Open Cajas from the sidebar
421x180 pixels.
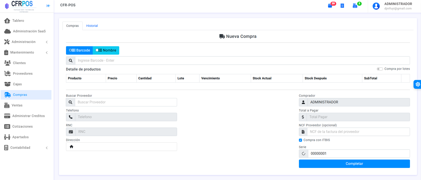pos(26,84)
